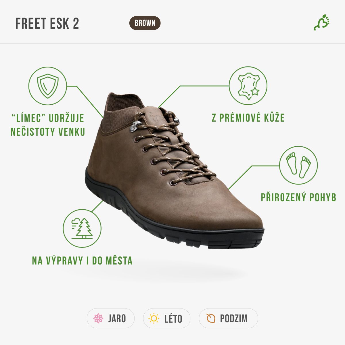Click the "PŘIROZENÝ POHYB" label
This screenshot has height=345, width=345.
click(298, 198)
